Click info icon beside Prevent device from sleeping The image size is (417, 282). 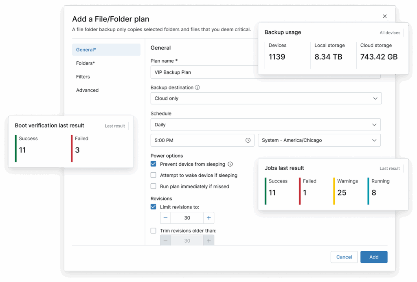coord(230,164)
